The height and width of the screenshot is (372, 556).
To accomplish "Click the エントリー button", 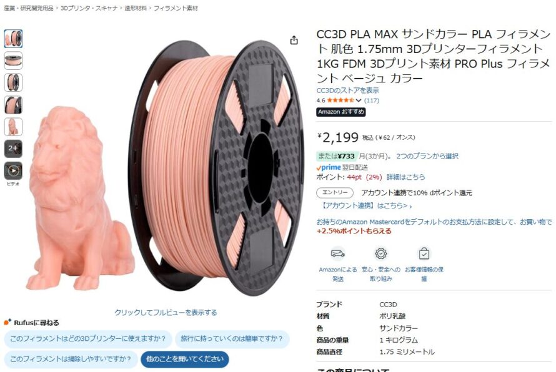I will tap(335, 192).
